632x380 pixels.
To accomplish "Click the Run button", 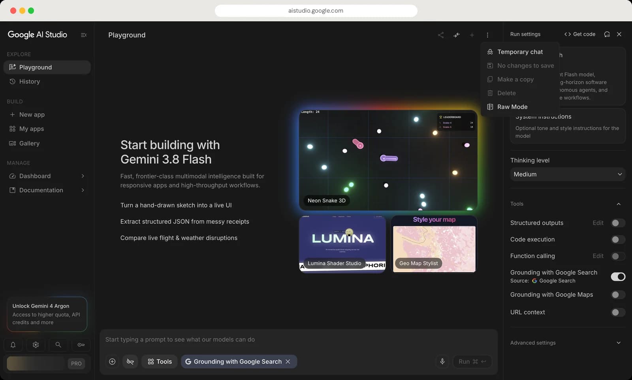I will tap(472, 361).
